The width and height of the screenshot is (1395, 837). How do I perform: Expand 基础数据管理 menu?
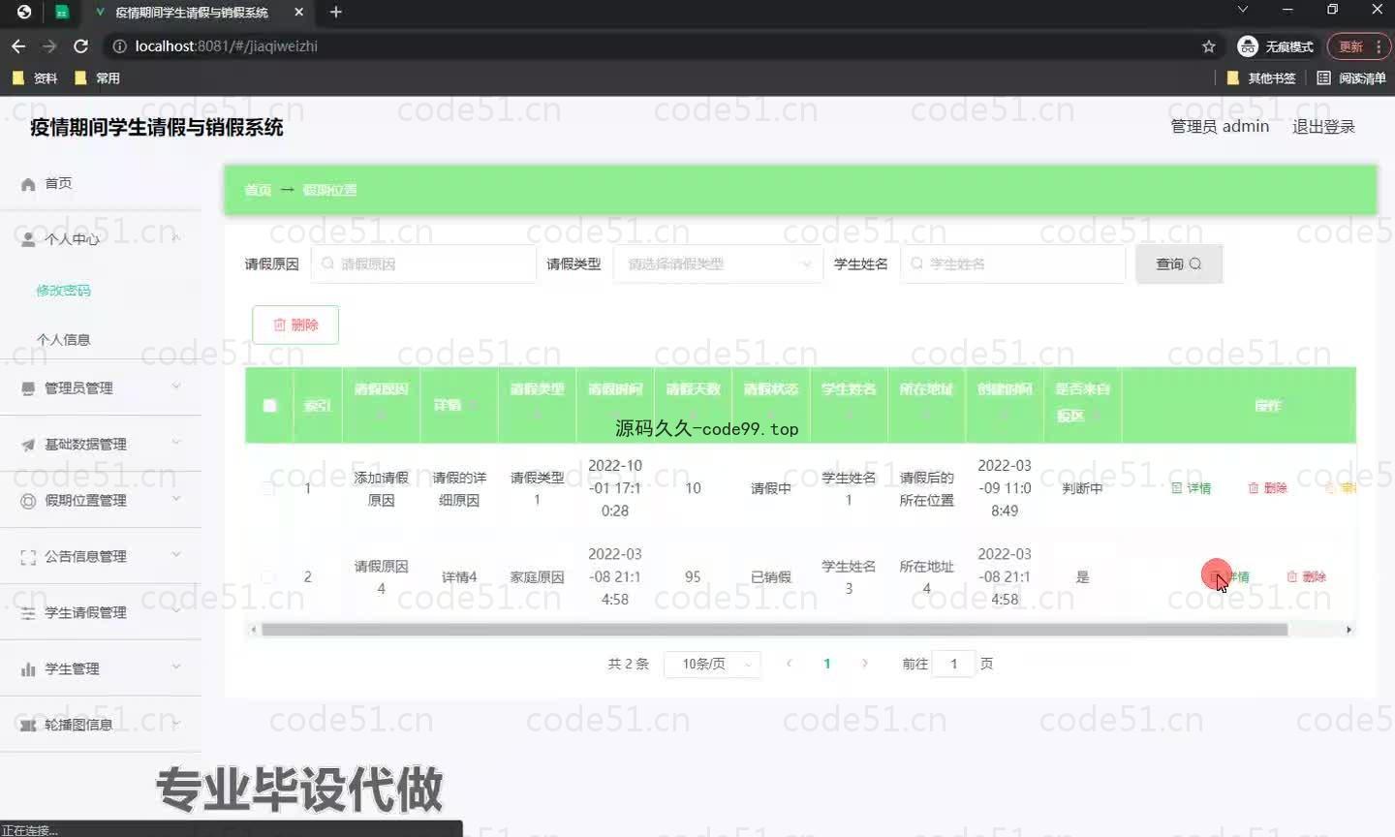101,444
